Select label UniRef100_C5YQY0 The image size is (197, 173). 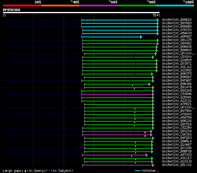[x=177, y=57]
